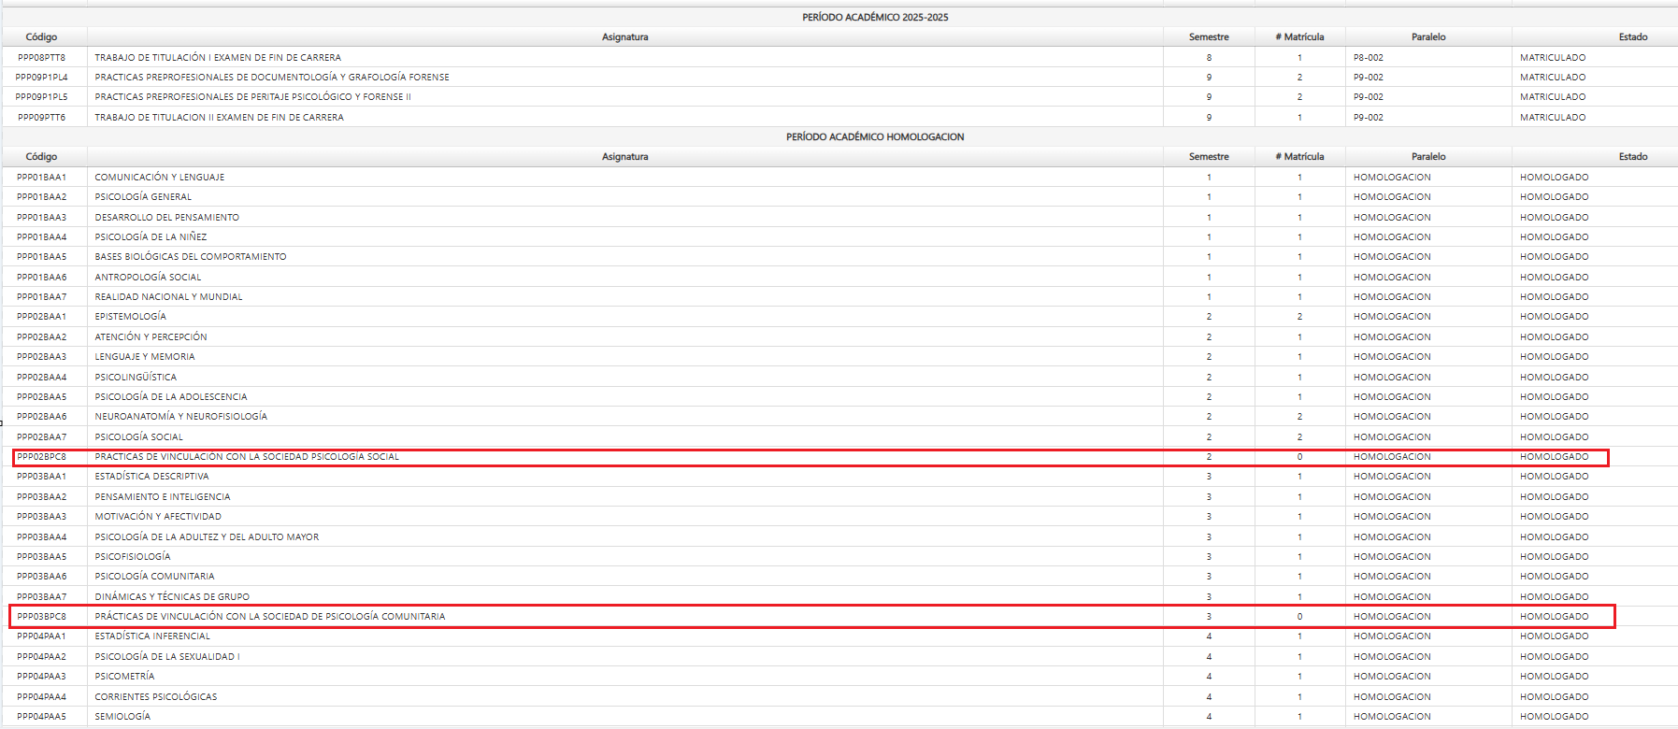The image size is (1678, 729).
Task: Select the P8-002 paralelo cell
Action: point(1369,58)
